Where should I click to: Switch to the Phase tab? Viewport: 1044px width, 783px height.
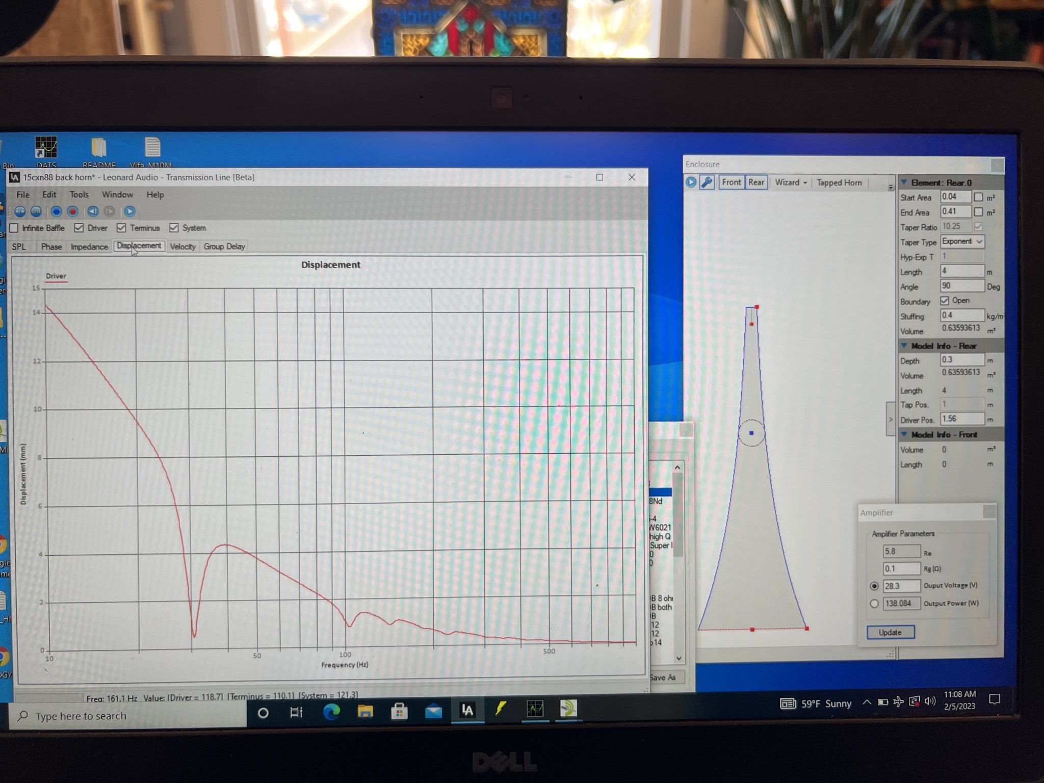point(51,246)
